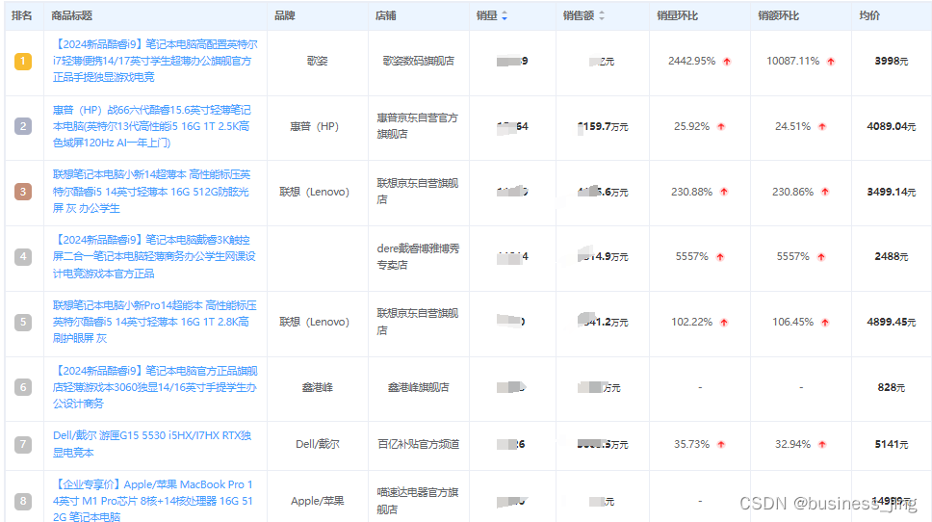Click the 品牌 column header

285,16
